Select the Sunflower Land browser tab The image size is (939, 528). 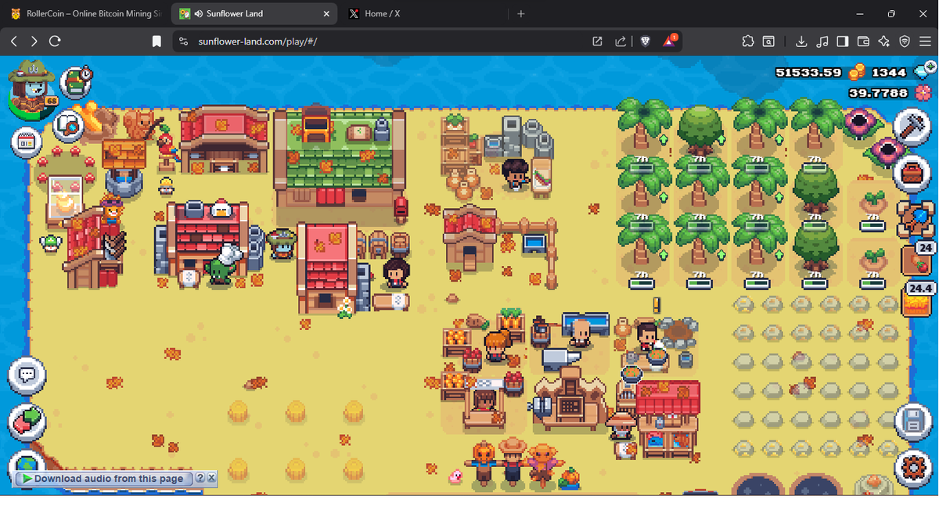[x=254, y=13]
